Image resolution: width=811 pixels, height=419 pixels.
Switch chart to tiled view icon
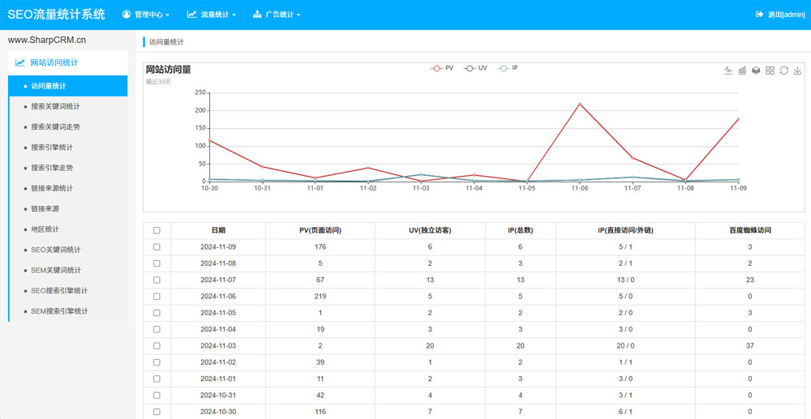coord(770,71)
